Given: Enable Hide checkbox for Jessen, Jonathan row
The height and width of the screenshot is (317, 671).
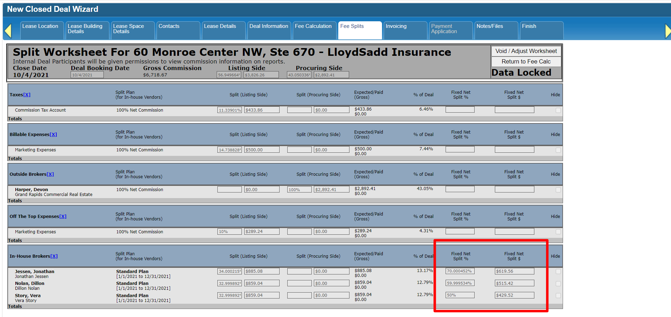Looking at the screenshot, I should pyautogui.click(x=558, y=272).
